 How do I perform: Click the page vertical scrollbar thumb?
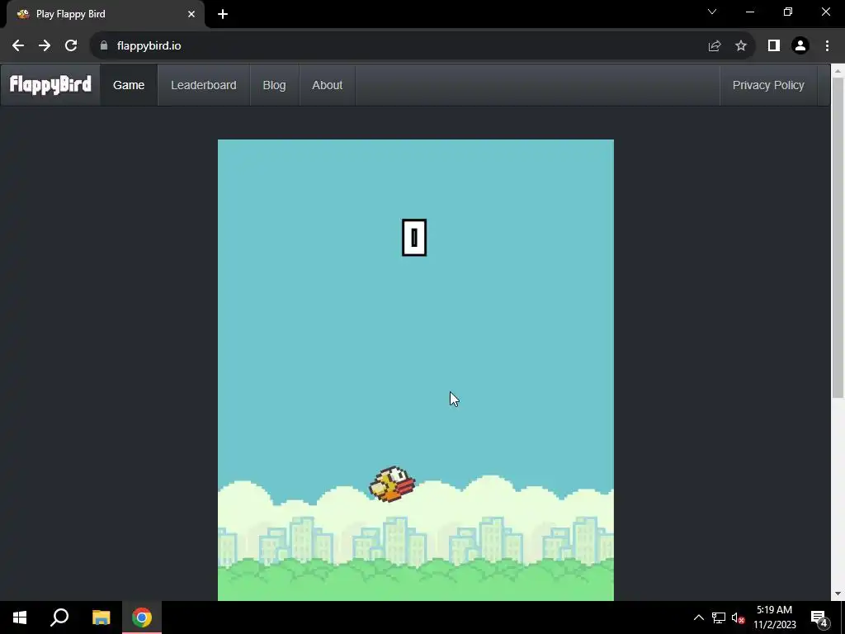(x=838, y=237)
